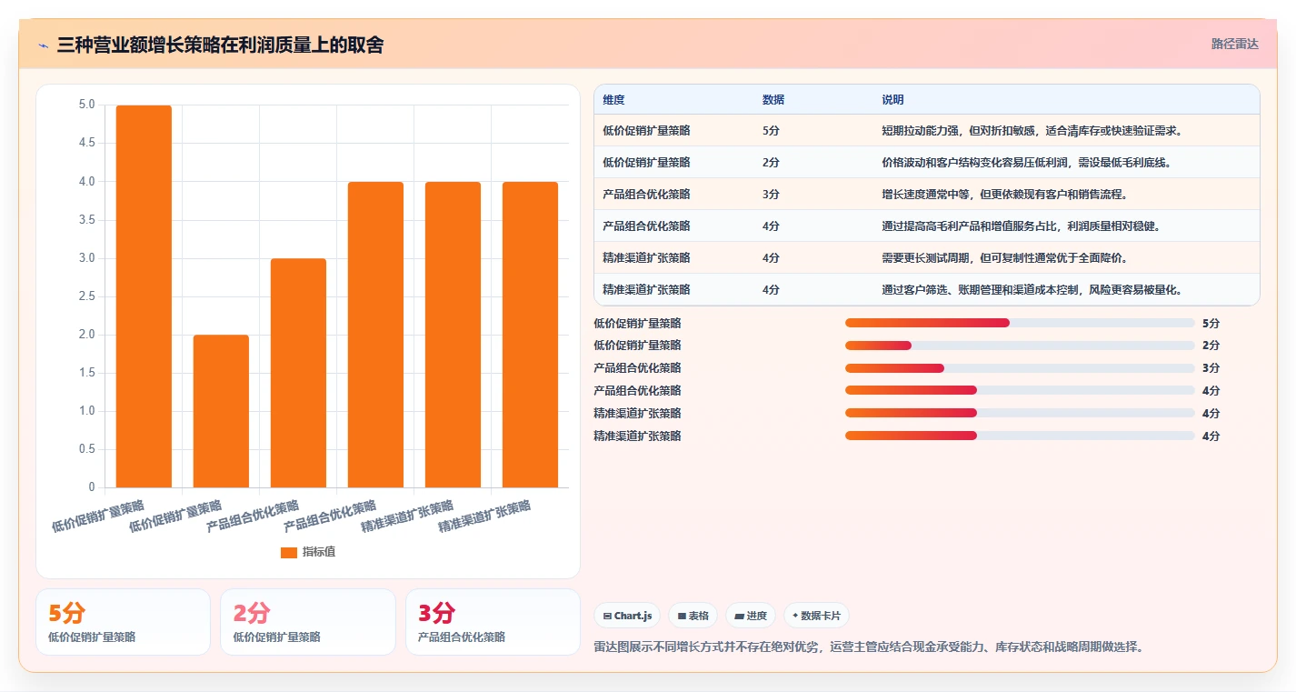Viewport: 1296px width, 692px height.
Task: Click the 路径雷达 badge in the header
Action: (x=1235, y=44)
